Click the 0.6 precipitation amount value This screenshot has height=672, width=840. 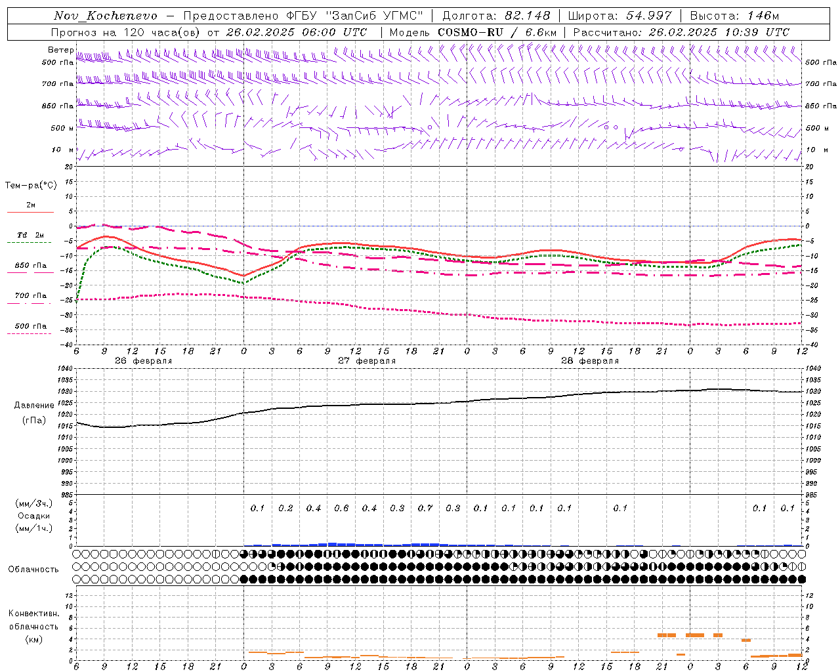click(x=341, y=508)
